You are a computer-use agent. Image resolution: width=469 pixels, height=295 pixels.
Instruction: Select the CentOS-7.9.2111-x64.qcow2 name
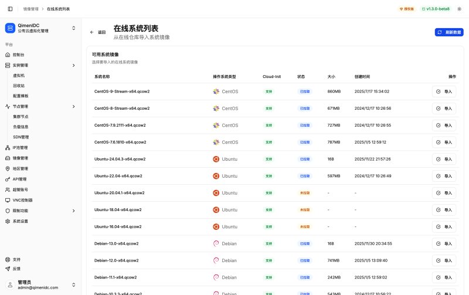pyautogui.click(x=120, y=126)
